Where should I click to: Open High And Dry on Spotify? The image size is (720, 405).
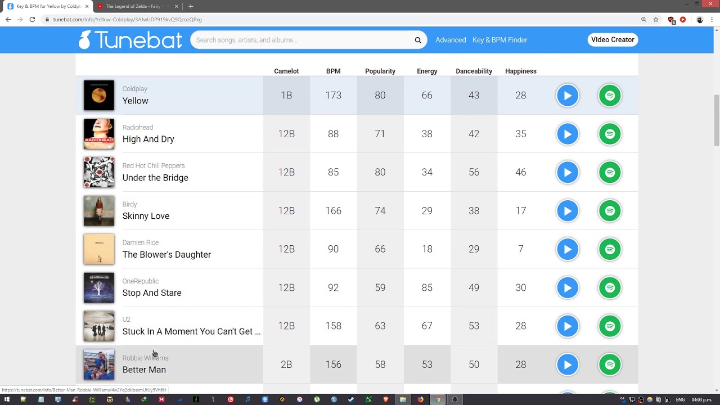coord(610,134)
